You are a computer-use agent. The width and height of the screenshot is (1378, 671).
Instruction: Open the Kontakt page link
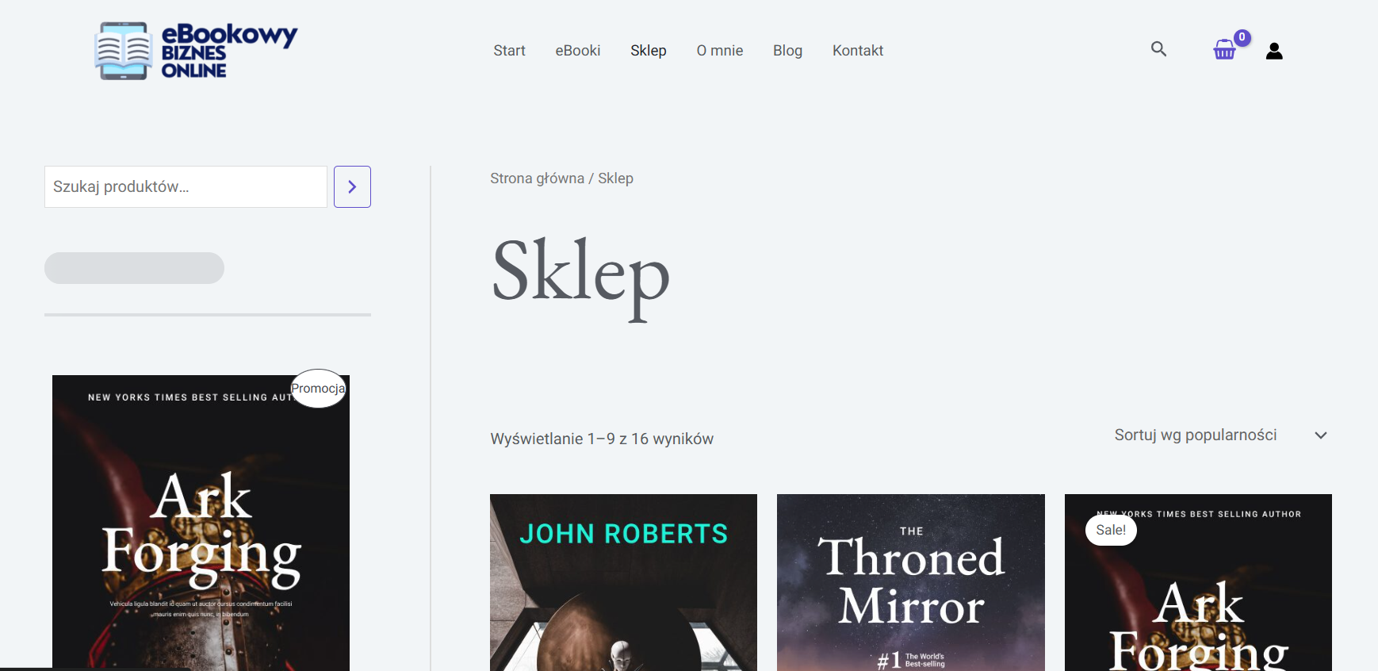[x=857, y=51]
